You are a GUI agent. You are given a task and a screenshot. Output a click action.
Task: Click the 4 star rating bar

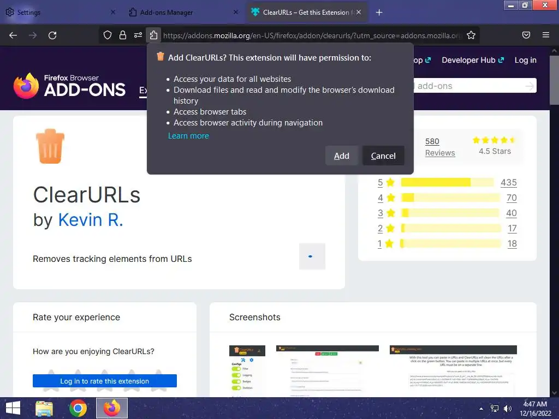click(450, 197)
